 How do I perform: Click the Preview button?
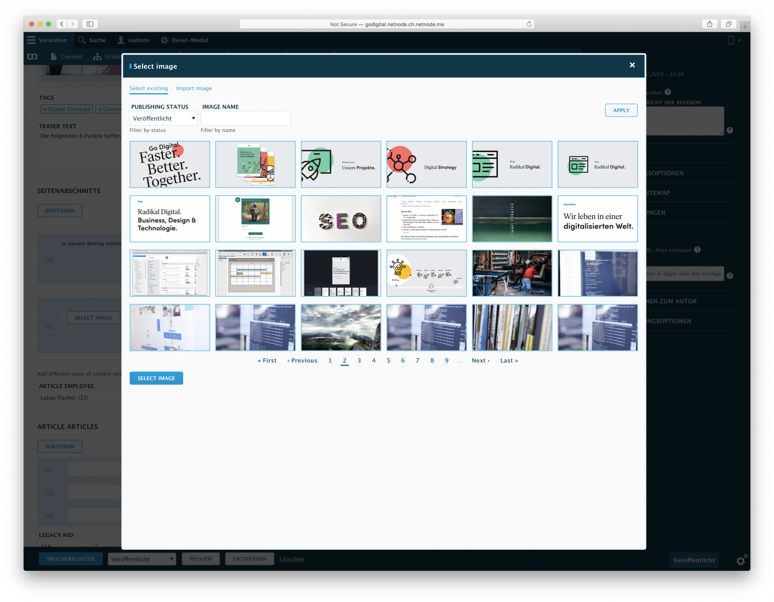[x=201, y=559]
